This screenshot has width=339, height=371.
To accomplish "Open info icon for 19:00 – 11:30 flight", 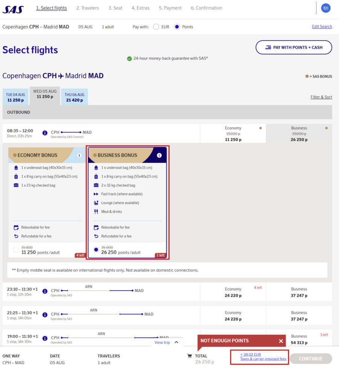I will 45,338.
